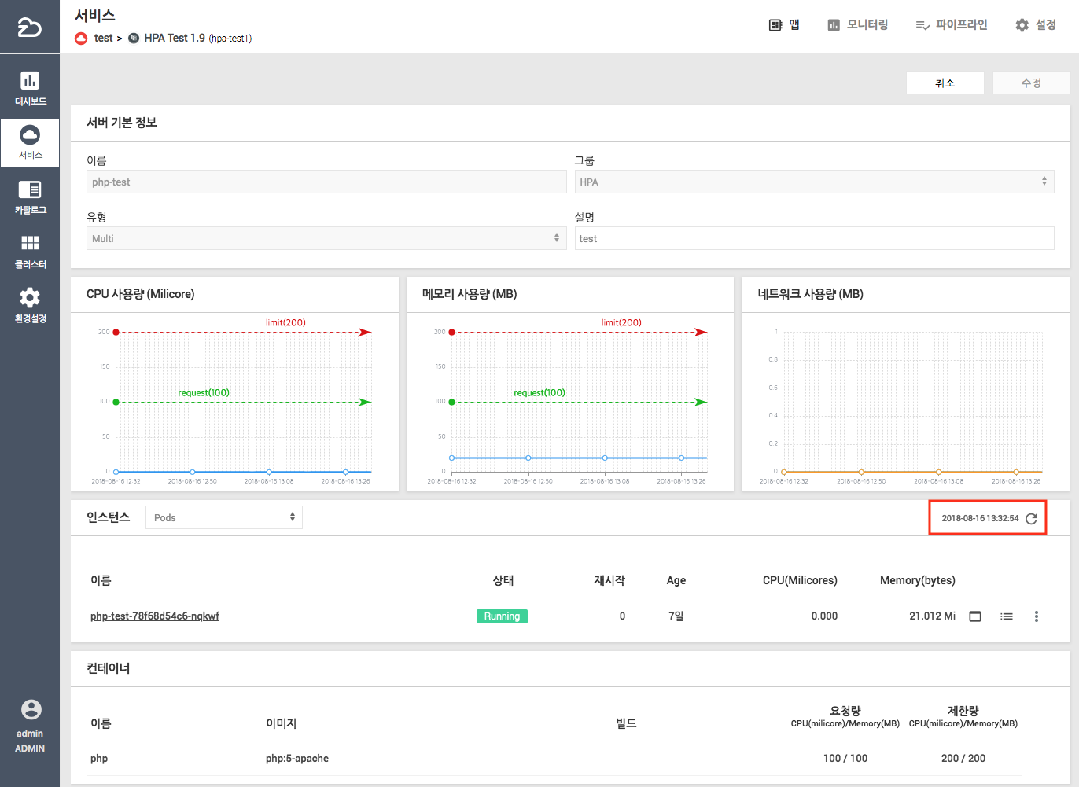Click the admin user avatar
This screenshot has height=787, width=1079.
point(31,709)
